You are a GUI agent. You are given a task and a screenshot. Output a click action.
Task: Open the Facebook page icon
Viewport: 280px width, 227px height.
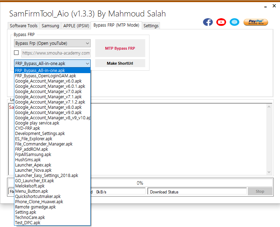coord(208,22)
